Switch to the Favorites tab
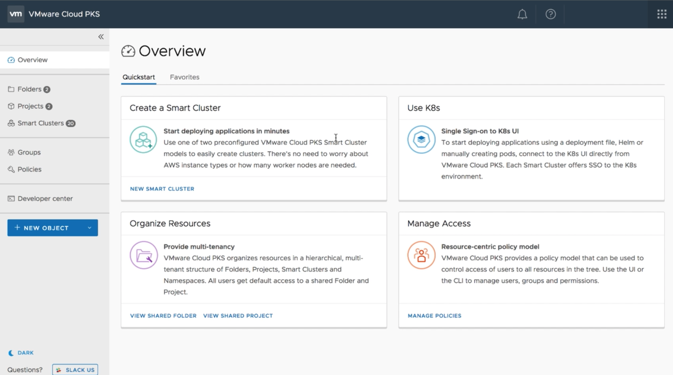Image resolution: width=673 pixels, height=375 pixels. [x=185, y=77]
